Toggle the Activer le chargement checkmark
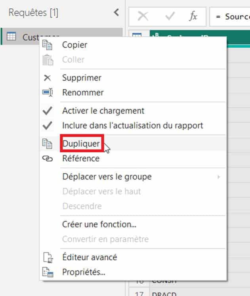This screenshot has width=250, height=296. [48, 111]
